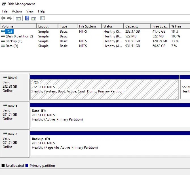Image resolution: width=190 pixels, height=175 pixels.
Task: Select the Disk 0 label panel
Action: 15,87
